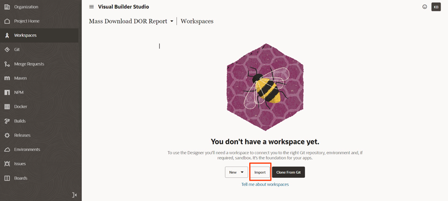Open Merge Requests label
Viewport: 448px width, 201px height.
29,64
